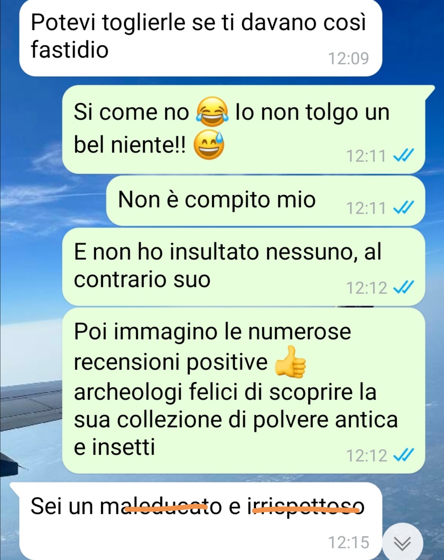The width and height of the screenshot is (444, 560).
Task: Select the 'Poi immagino le numerose recensioni' message
Action: (243, 391)
